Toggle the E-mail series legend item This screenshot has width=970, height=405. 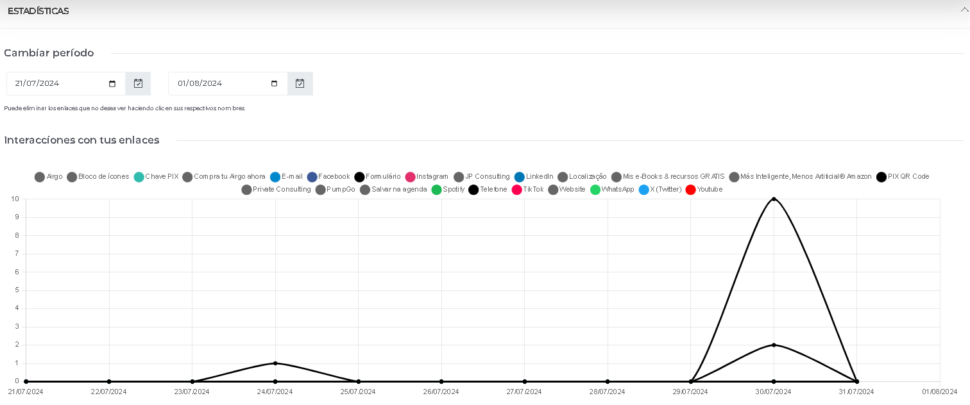[286, 177]
